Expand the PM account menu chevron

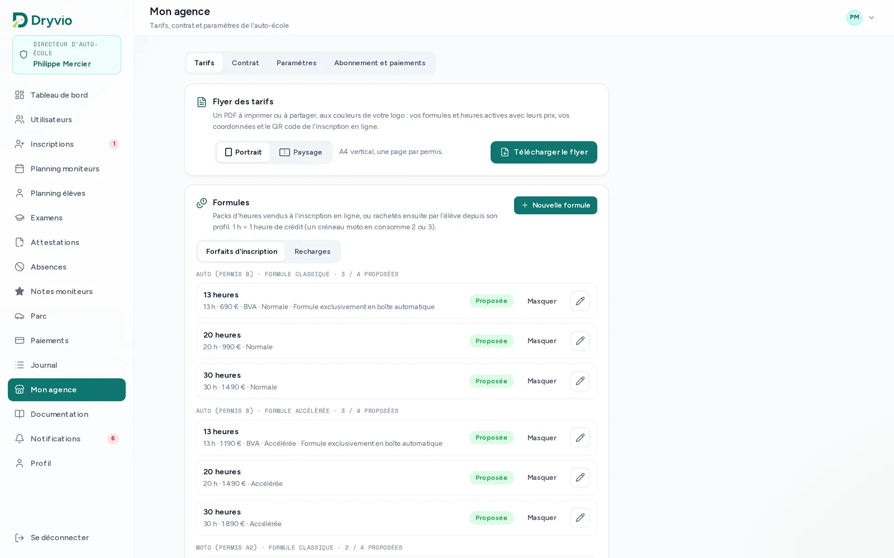[871, 17]
